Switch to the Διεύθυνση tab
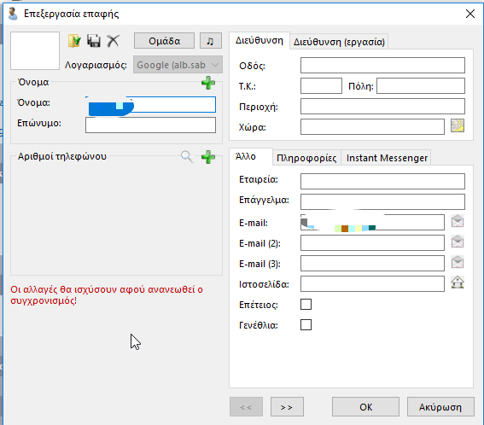 pos(259,41)
